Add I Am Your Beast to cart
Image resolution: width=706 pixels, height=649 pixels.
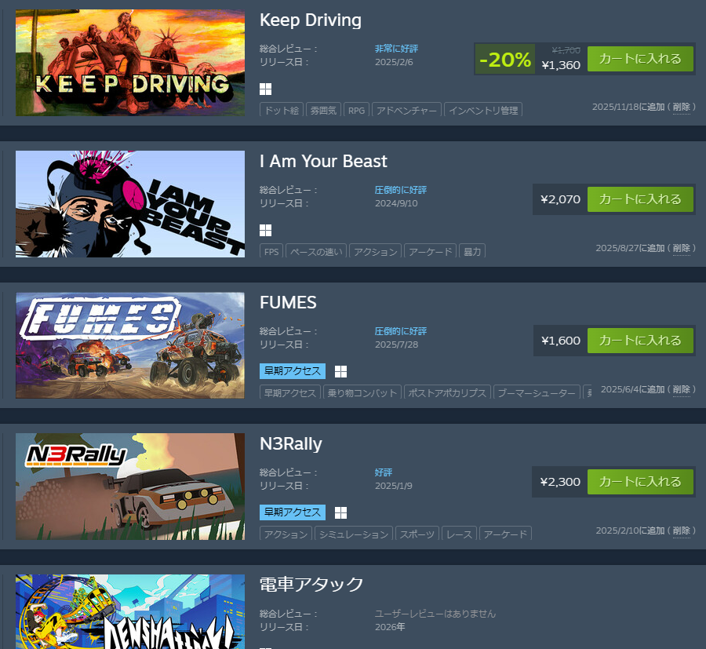coord(640,199)
